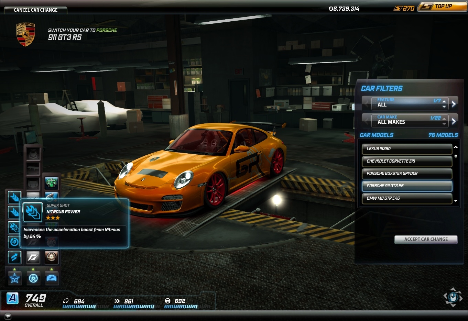The height and width of the screenshot is (321, 468).
Task: Select the hood visual part slot
Action: [33, 184]
